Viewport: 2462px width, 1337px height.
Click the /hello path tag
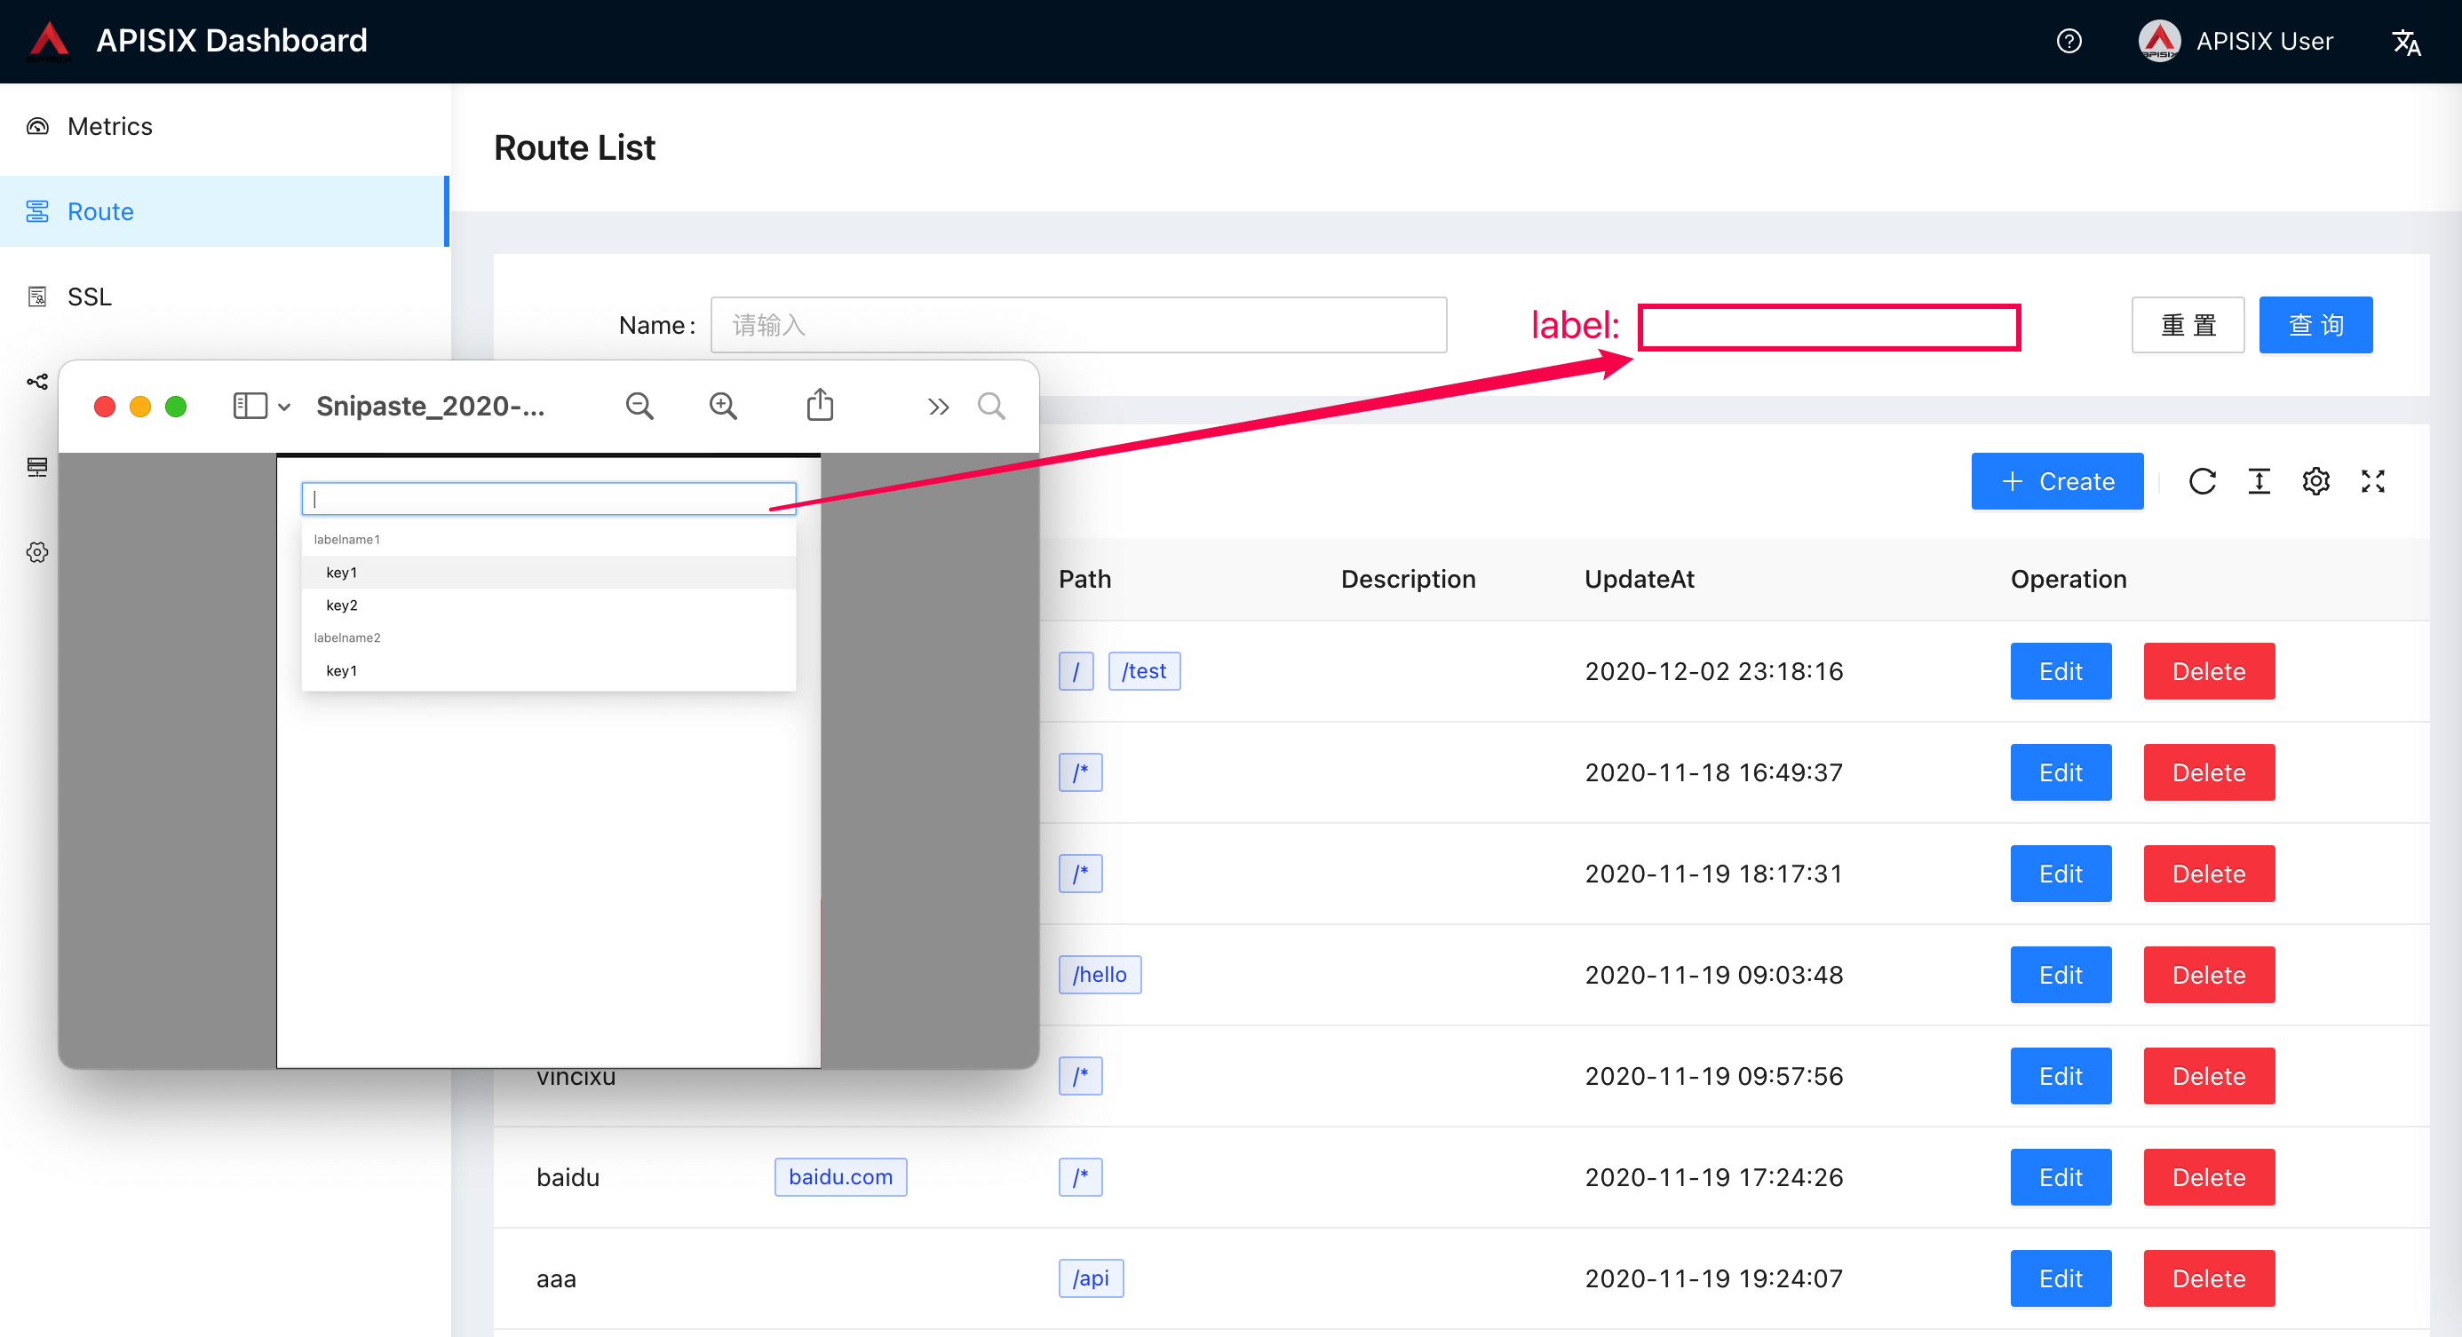pos(1100,974)
